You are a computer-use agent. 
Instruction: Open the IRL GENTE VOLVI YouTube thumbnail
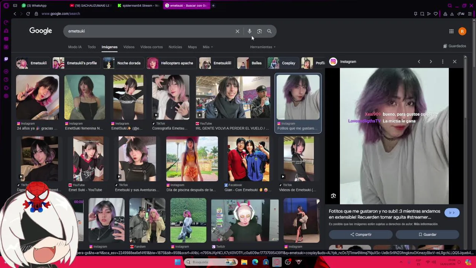tap(233, 98)
